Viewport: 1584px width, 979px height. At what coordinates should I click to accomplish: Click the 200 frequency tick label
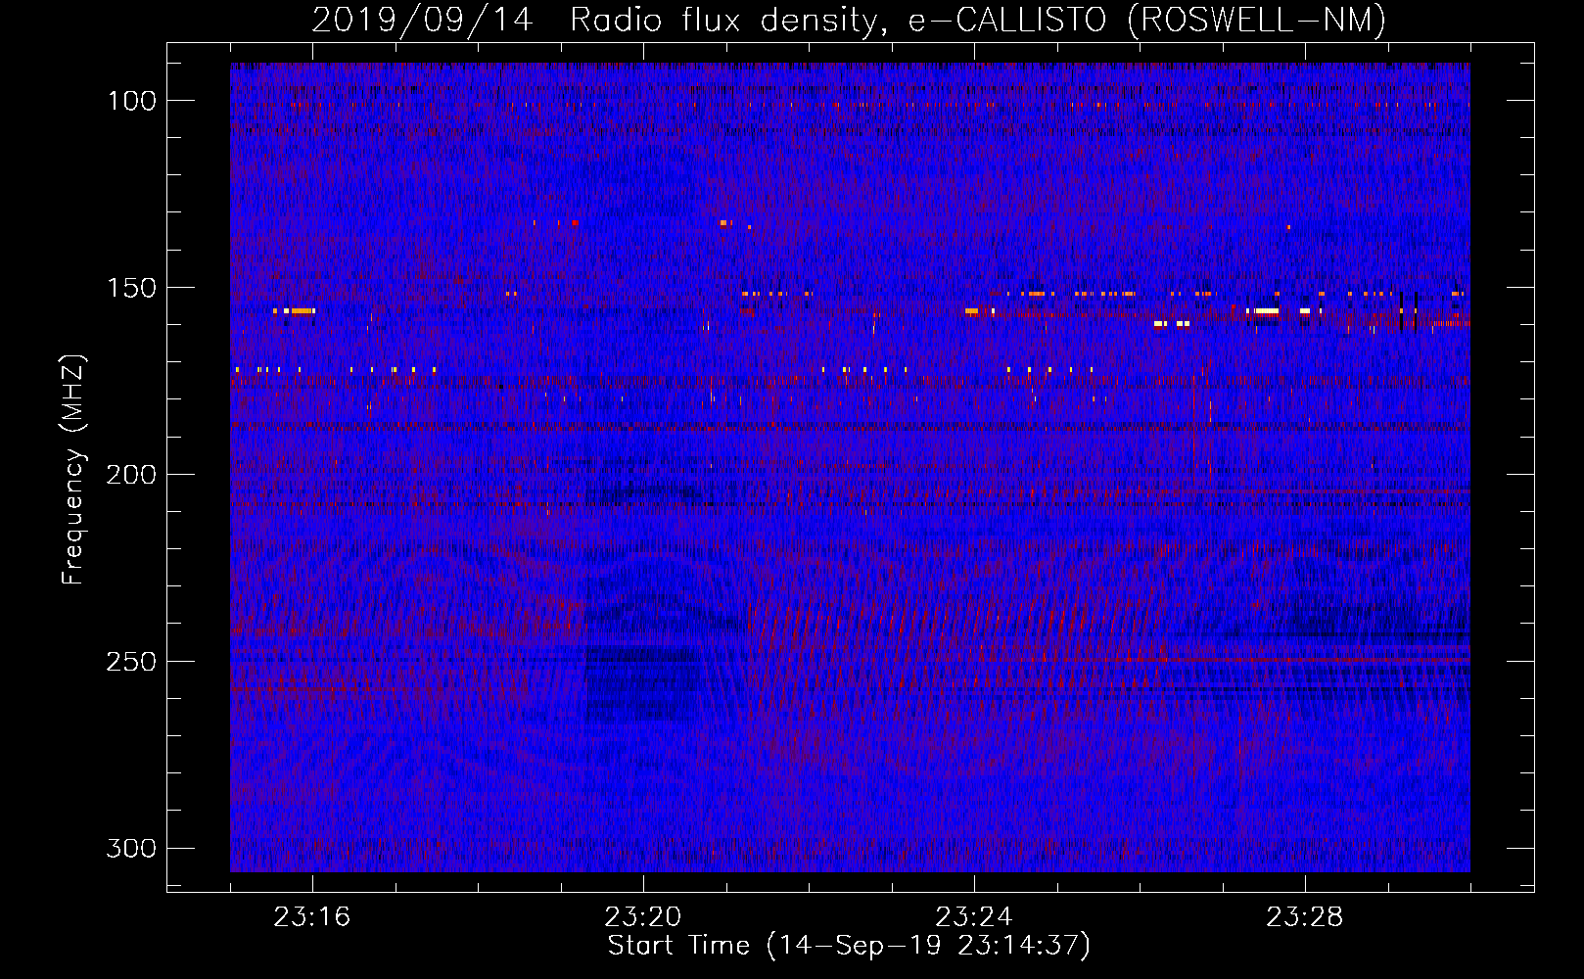point(132,475)
